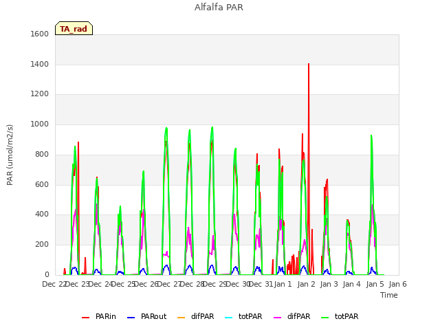
Task: Click the Jan 3 x-axis tick label
Action: [329, 284]
